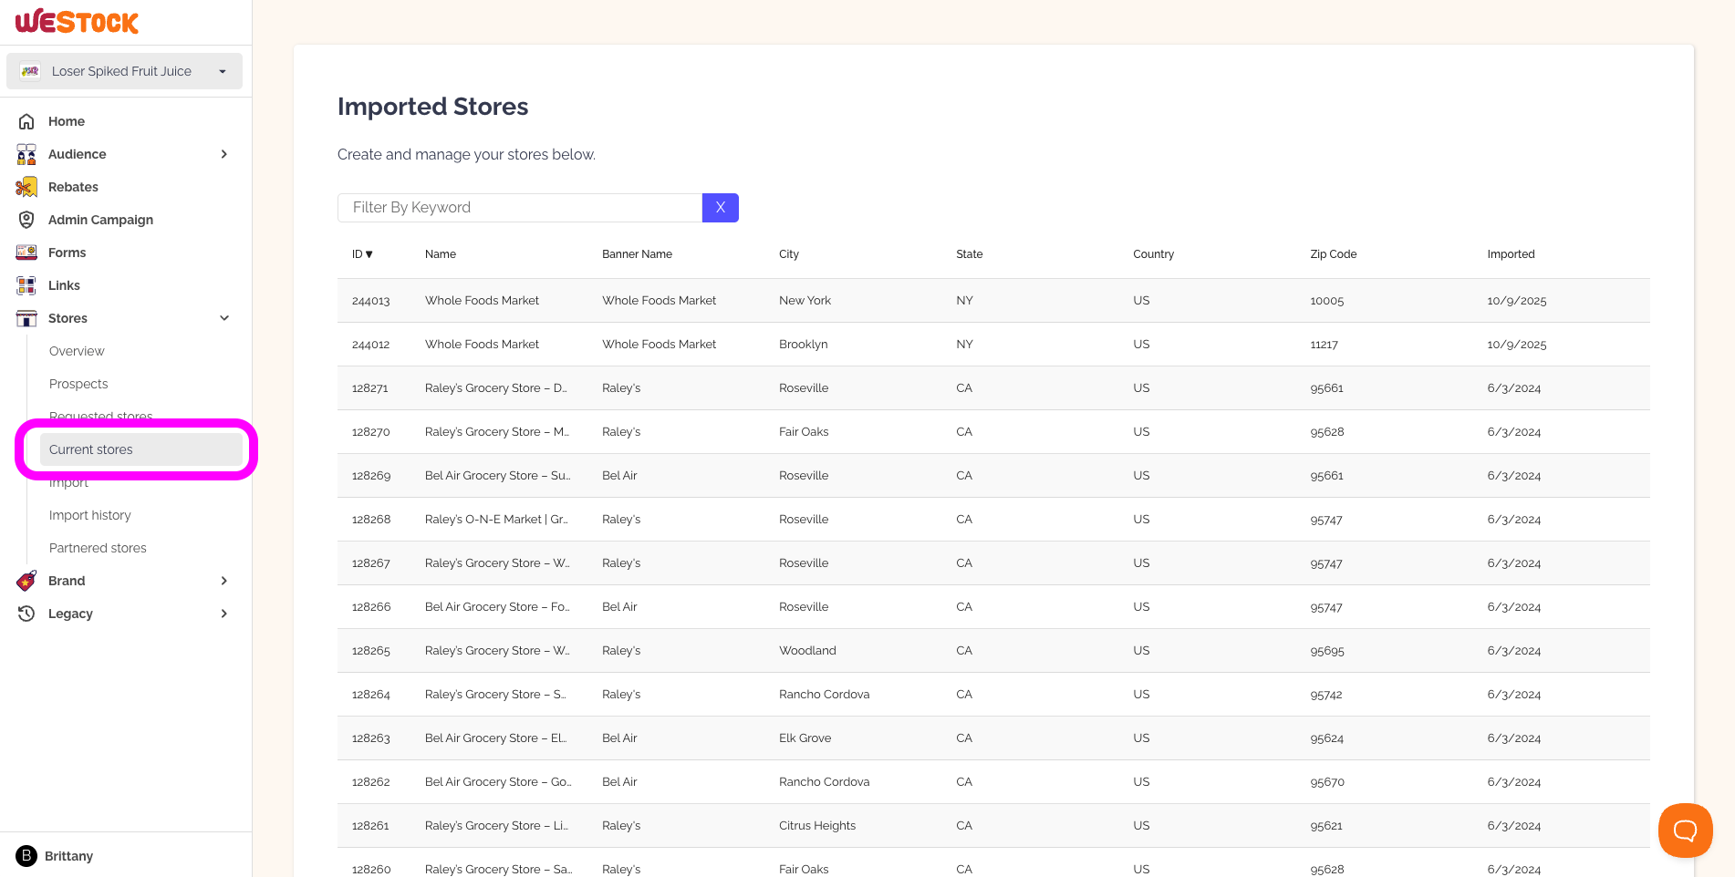The height and width of the screenshot is (877, 1735).
Task: Click the State column header
Action: pyautogui.click(x=970, y=254)
